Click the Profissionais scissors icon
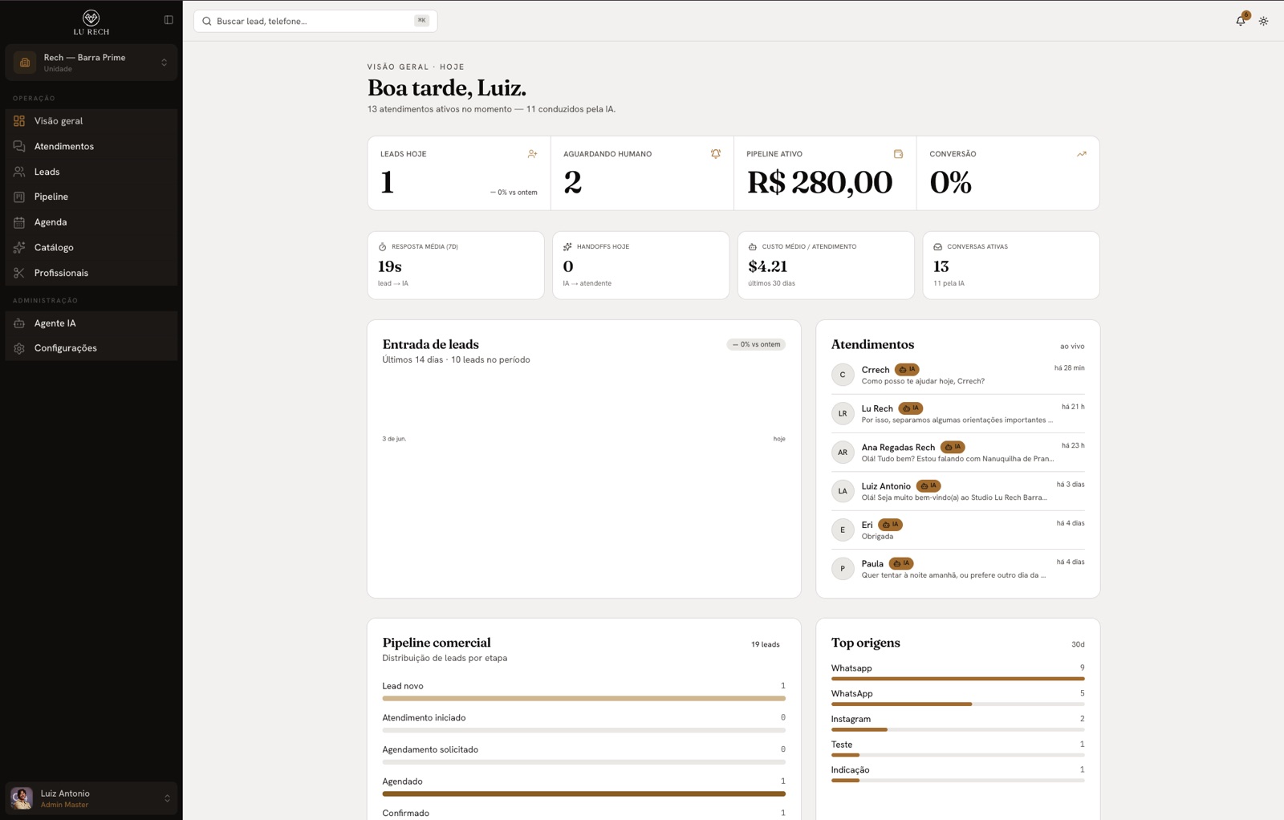 [x=19, y=273]
